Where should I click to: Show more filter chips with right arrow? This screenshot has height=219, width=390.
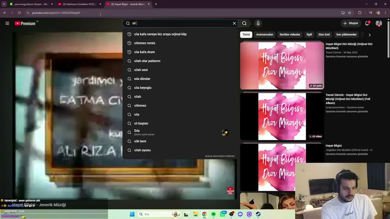click(x=370, y=35)
